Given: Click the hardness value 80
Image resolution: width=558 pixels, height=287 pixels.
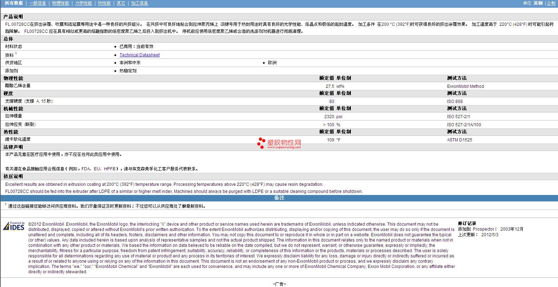Looking at the screenshot, I should [x=331, y=102].
